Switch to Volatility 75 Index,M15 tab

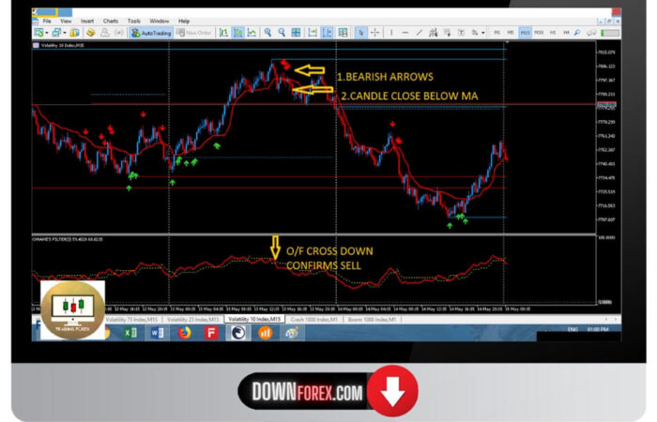pos(131,320)
